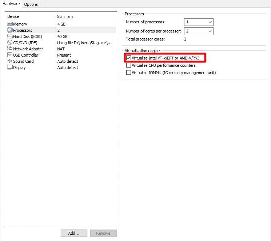
Task: Enable Virtualize CPU performance counters
Action: (128, 65)
